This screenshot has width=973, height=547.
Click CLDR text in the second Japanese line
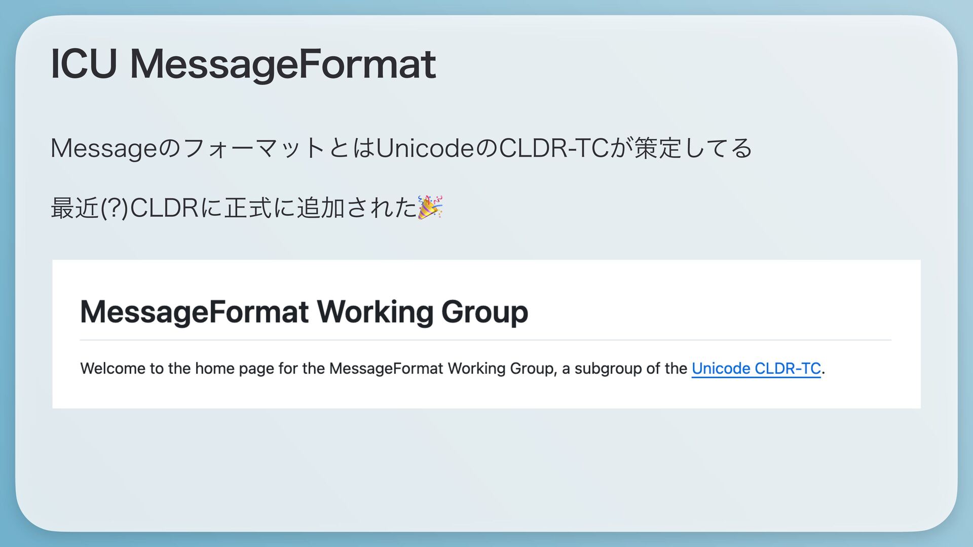pos(164,208)
